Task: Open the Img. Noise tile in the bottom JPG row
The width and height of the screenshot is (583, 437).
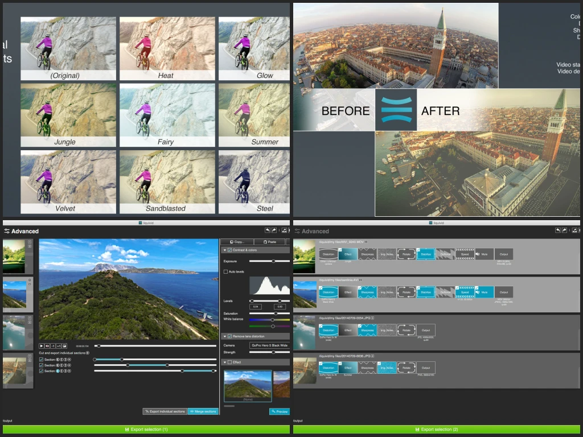Action: (387, 368)
